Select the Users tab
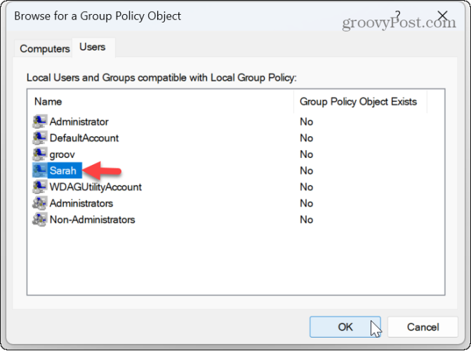Image resolution: width=471 pixels, height=351 pixels. point(93,47)
